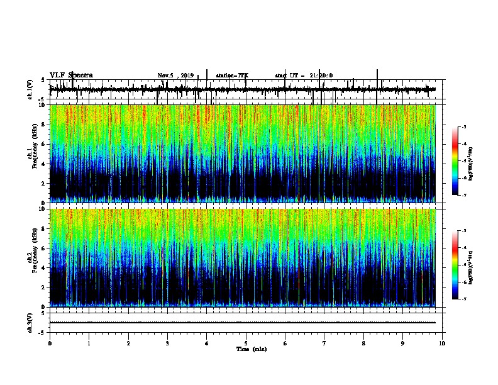Screen dimensions: 498x385
Task: Click the time axis tick label "5"
Action: coord(246,343)
